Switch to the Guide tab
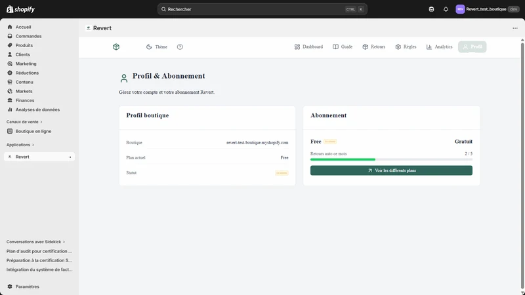Screen dimensions: 525x295 pyautogui.click(x=343, y=47)
